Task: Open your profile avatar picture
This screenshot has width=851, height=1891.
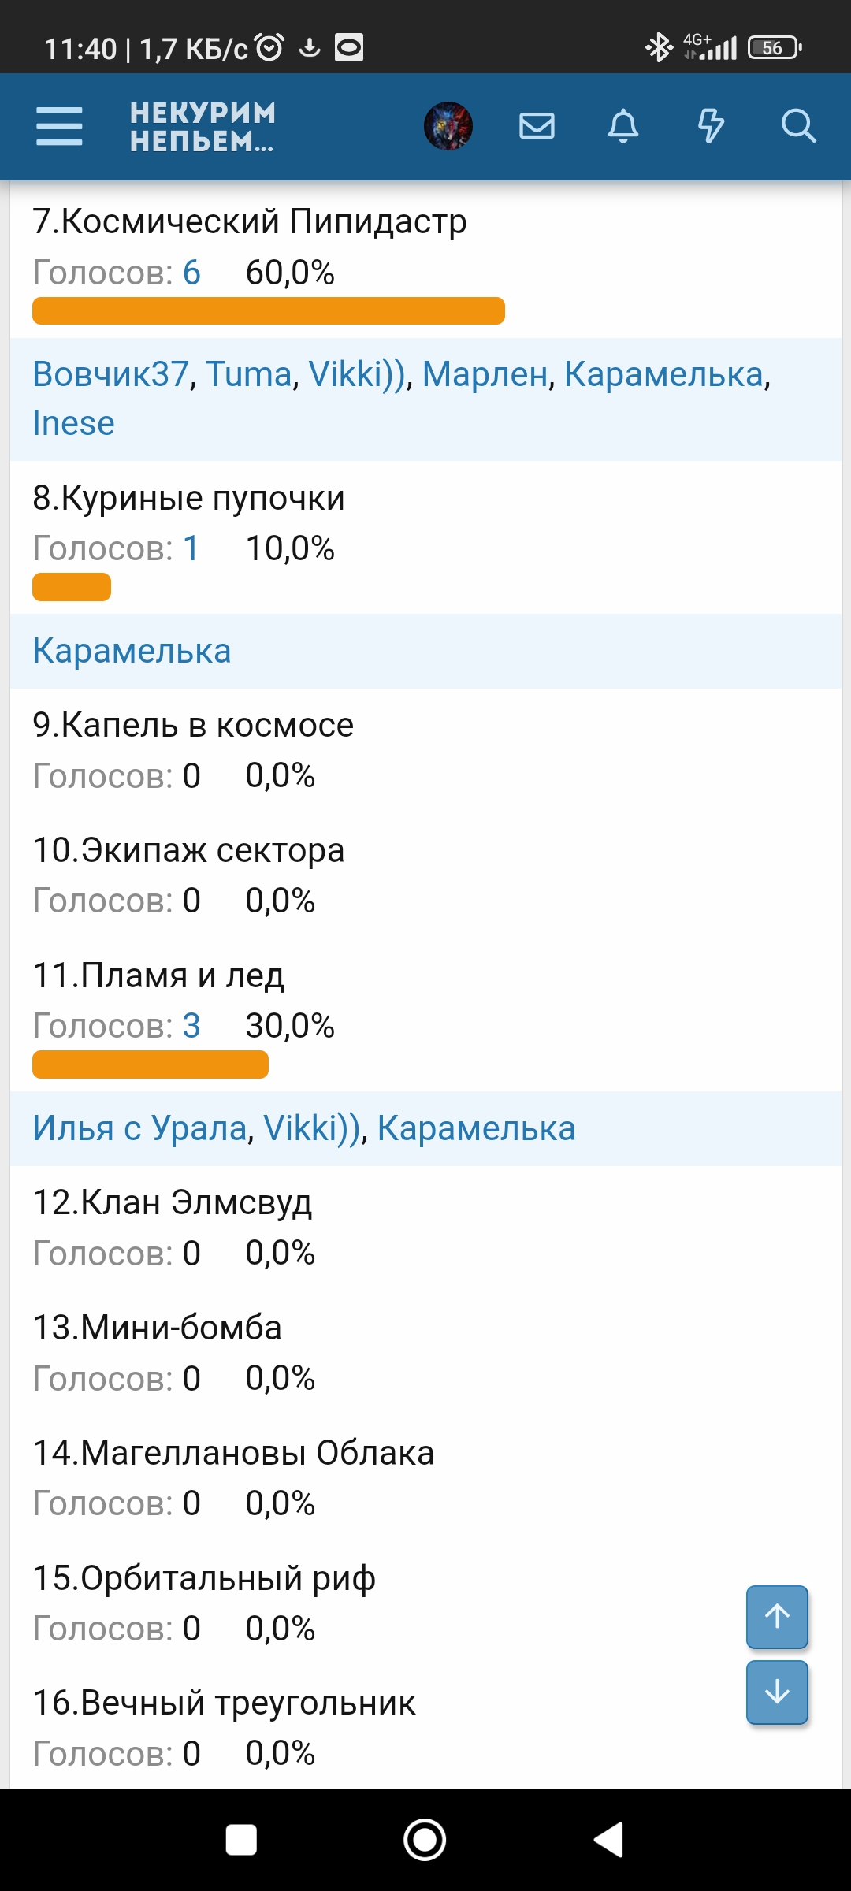Action: [x=448, y=124]
